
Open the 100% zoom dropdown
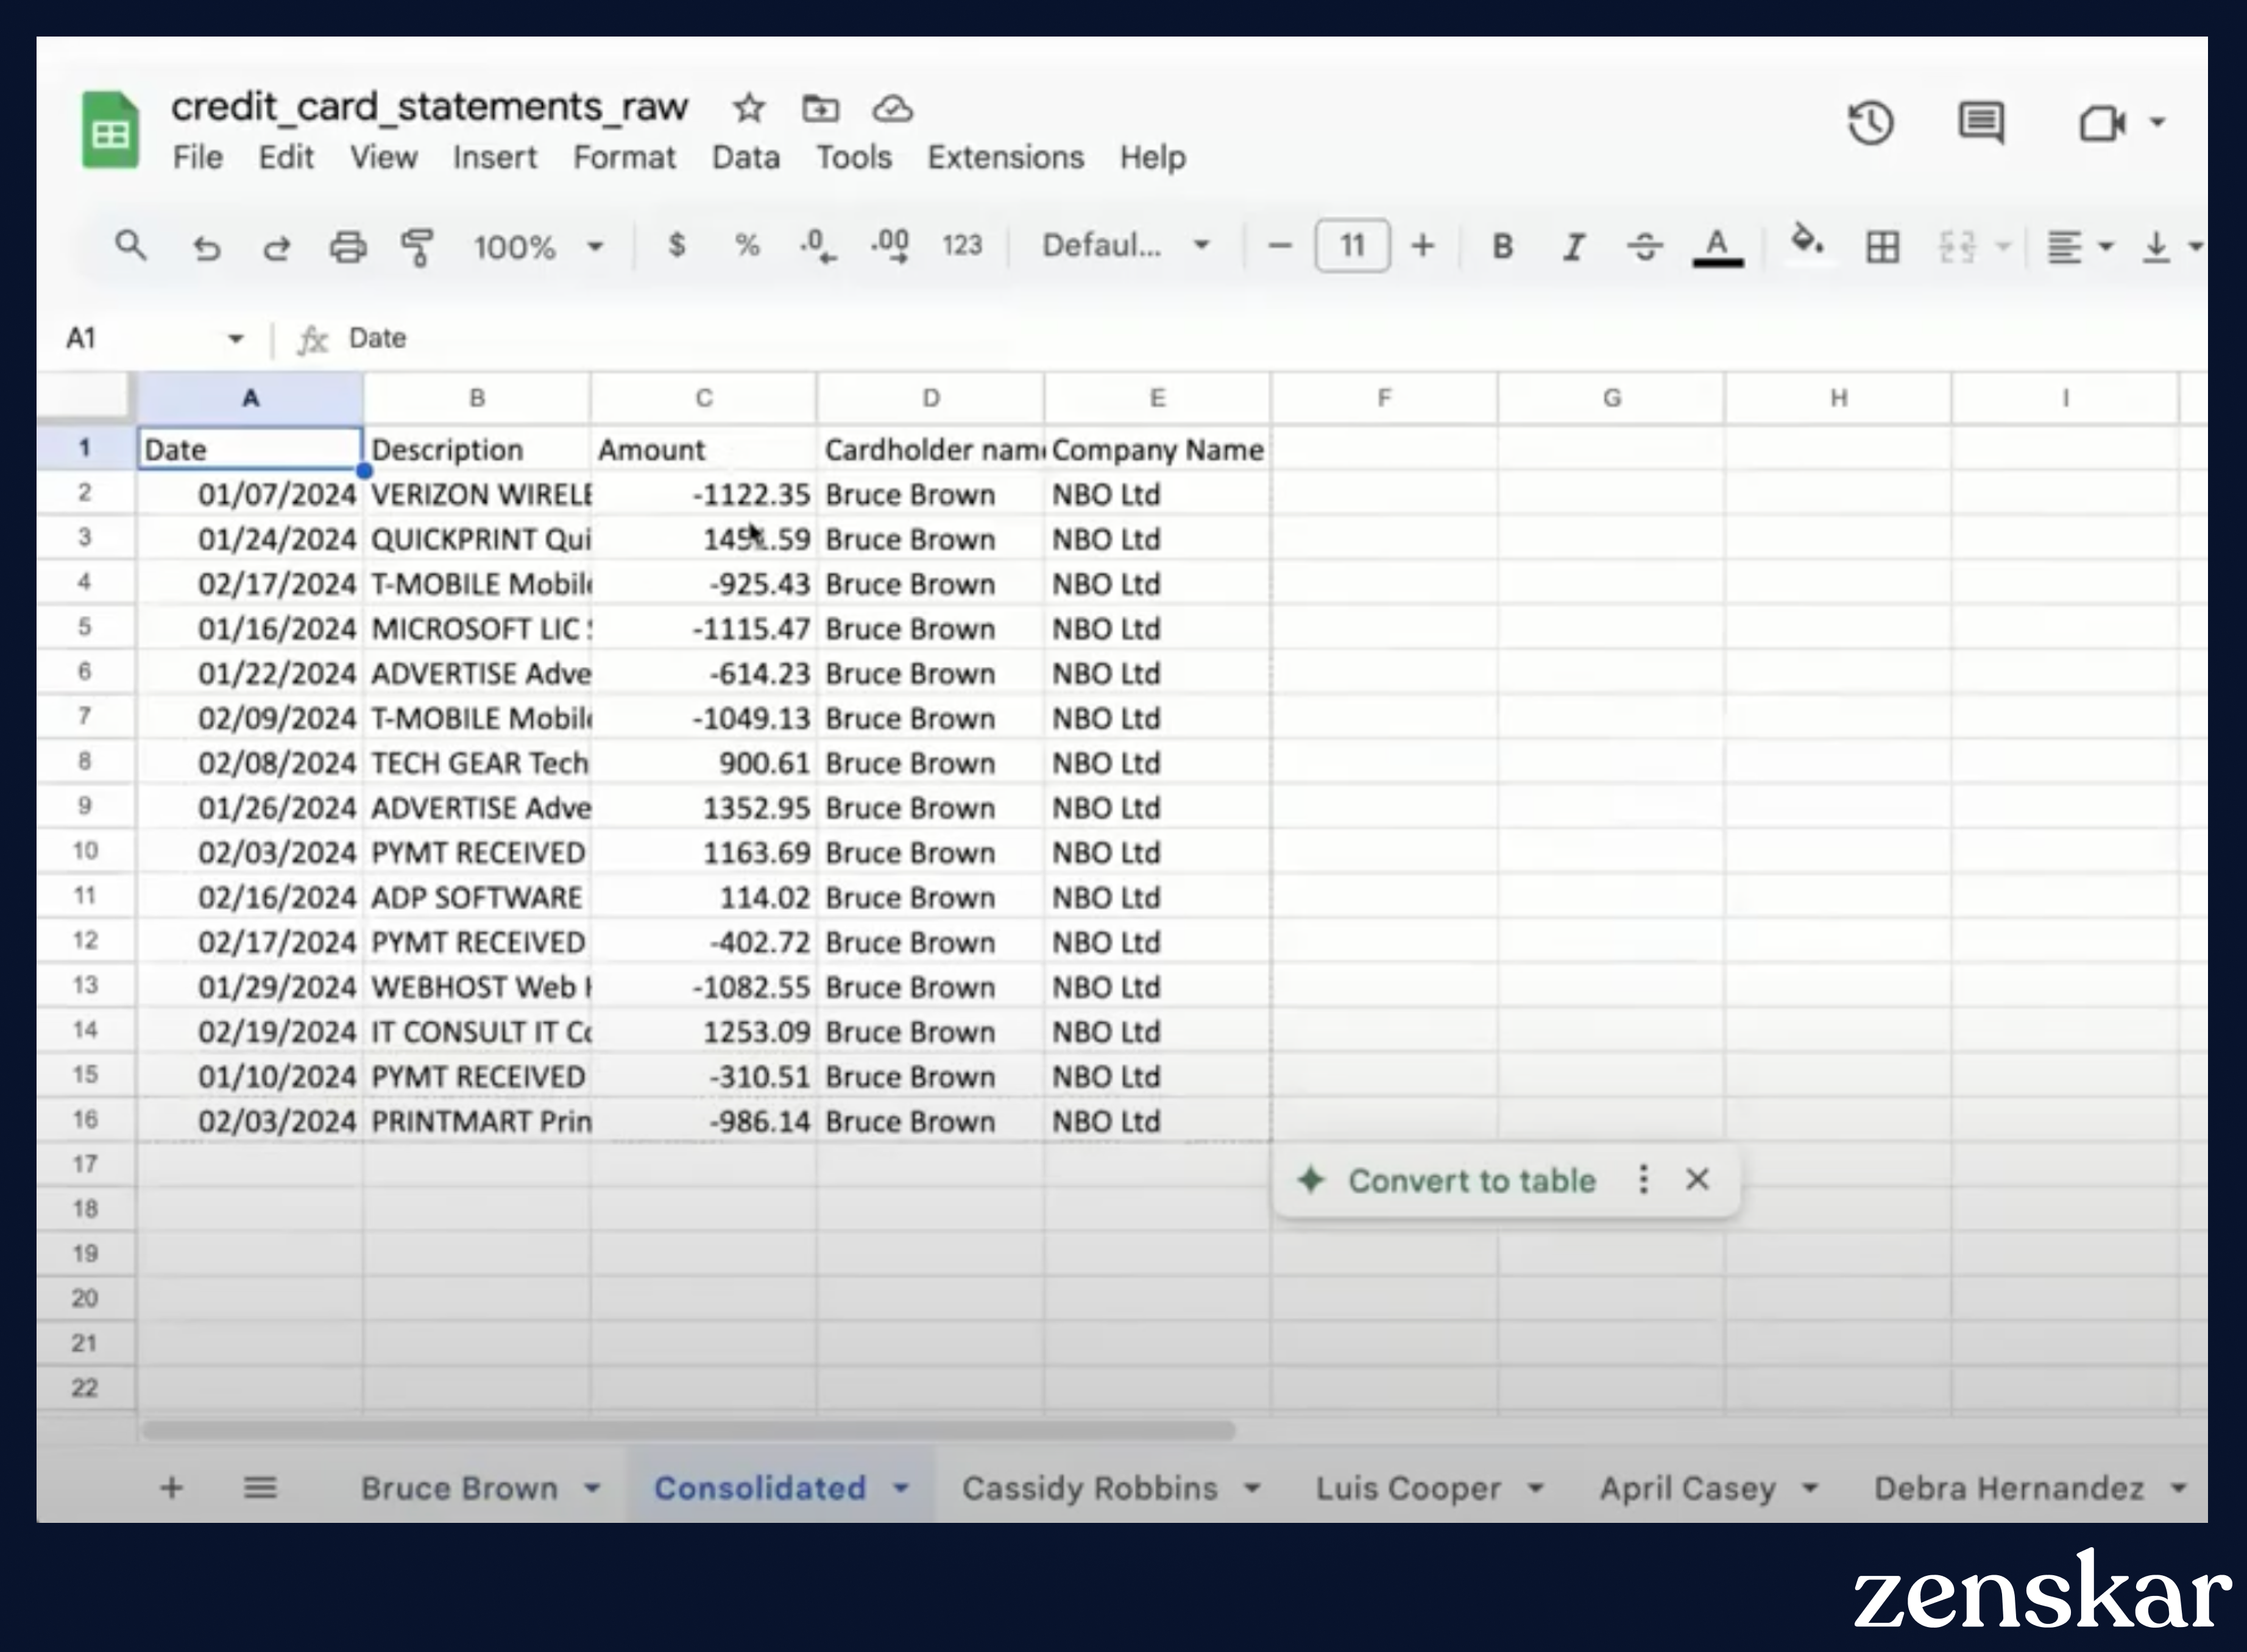click(x=538, y=246)
